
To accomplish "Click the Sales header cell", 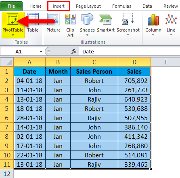I will click(x=134, y=71).
